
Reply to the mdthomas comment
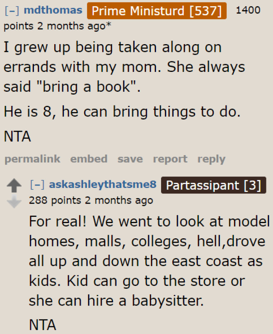click(211, 159)
